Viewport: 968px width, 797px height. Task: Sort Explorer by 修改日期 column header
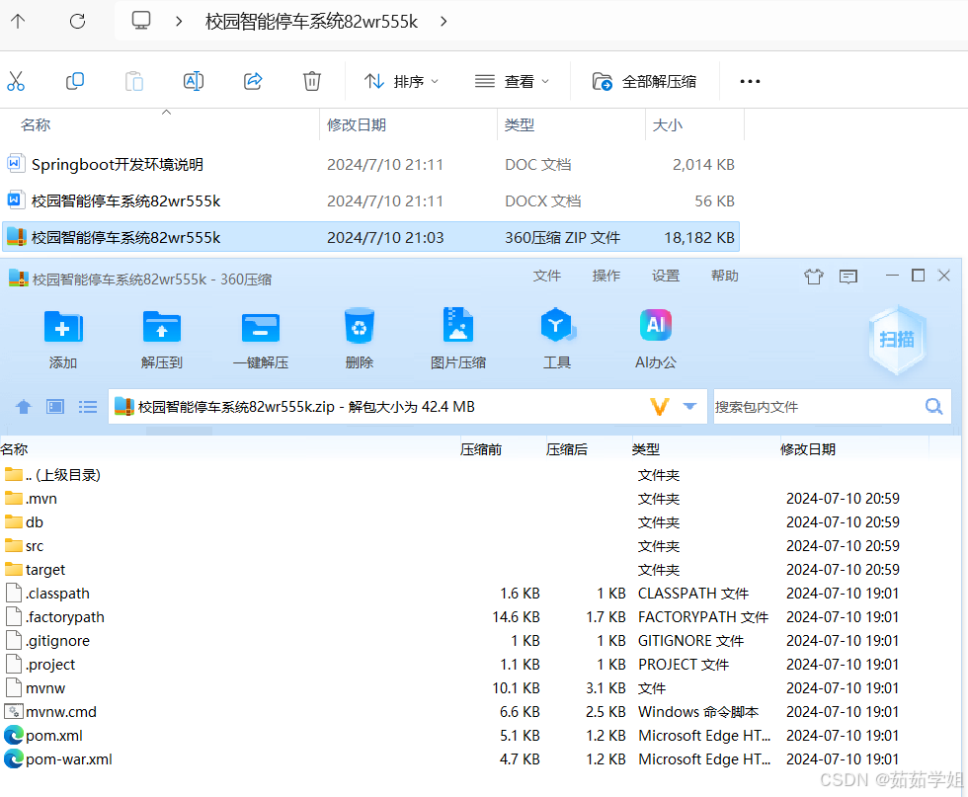[357, 124]
